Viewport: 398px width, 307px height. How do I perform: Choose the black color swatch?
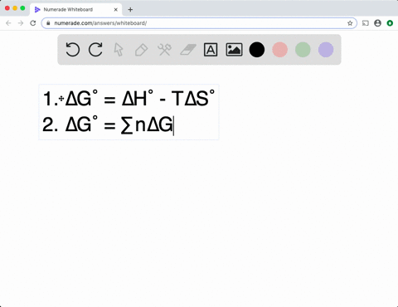[x=257, y=50]
